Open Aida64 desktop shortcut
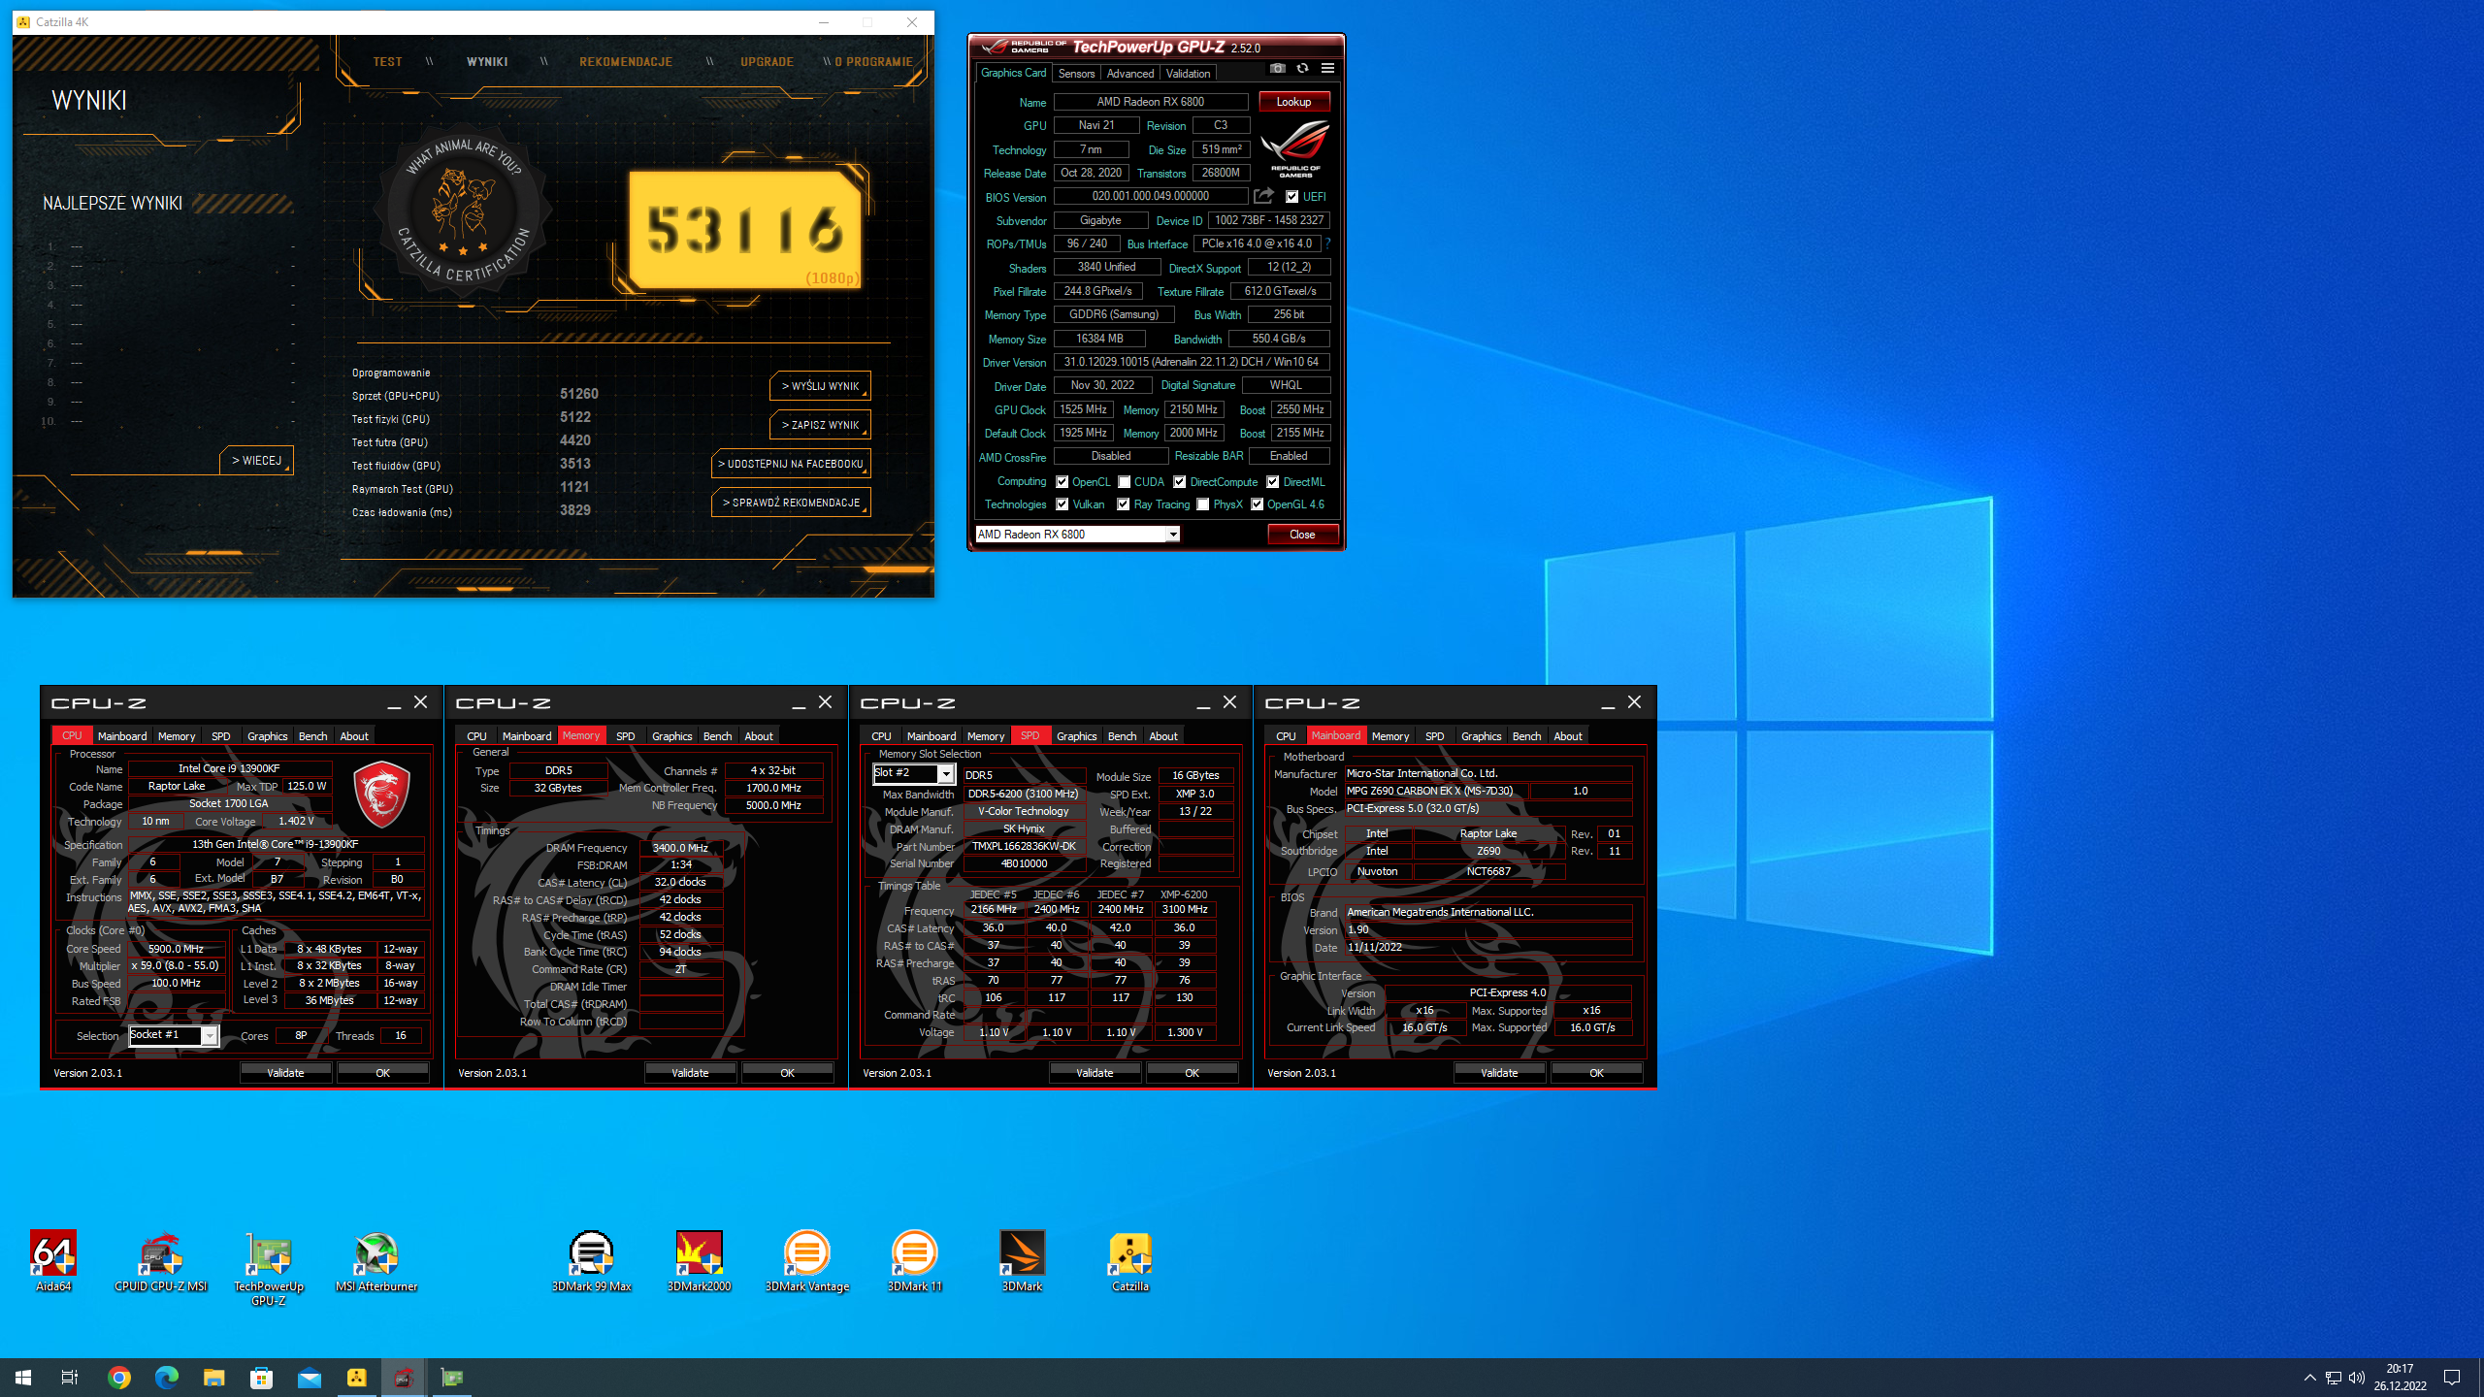The width and height of the screenshot is (2484, 1397). tap(53, 1261)
